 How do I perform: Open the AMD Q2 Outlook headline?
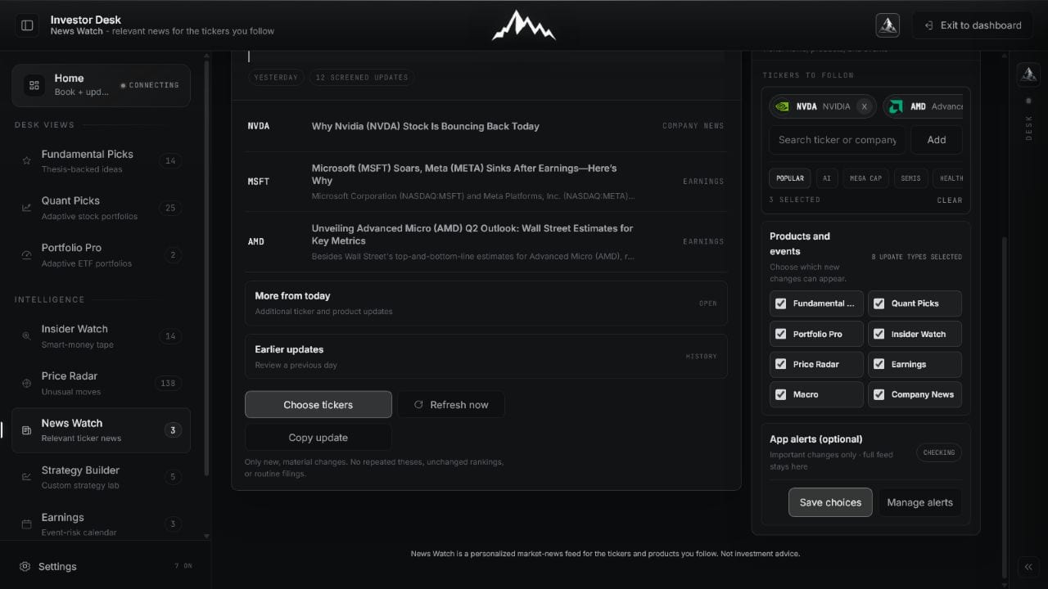click(x=472, y=235)
